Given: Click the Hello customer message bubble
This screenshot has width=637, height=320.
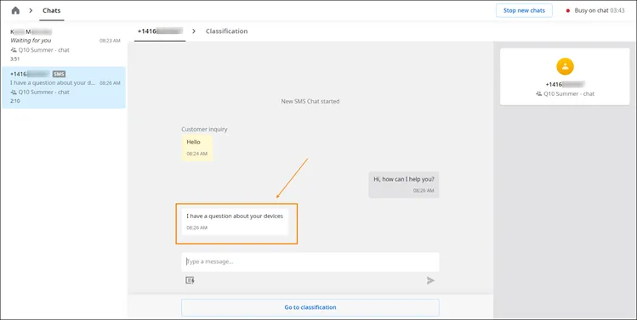Looking at the screenshot, I should click(x=197, y=148).
